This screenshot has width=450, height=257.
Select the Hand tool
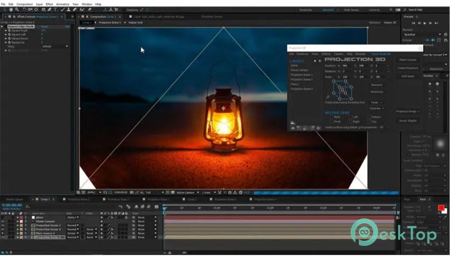tap(11, 10)
